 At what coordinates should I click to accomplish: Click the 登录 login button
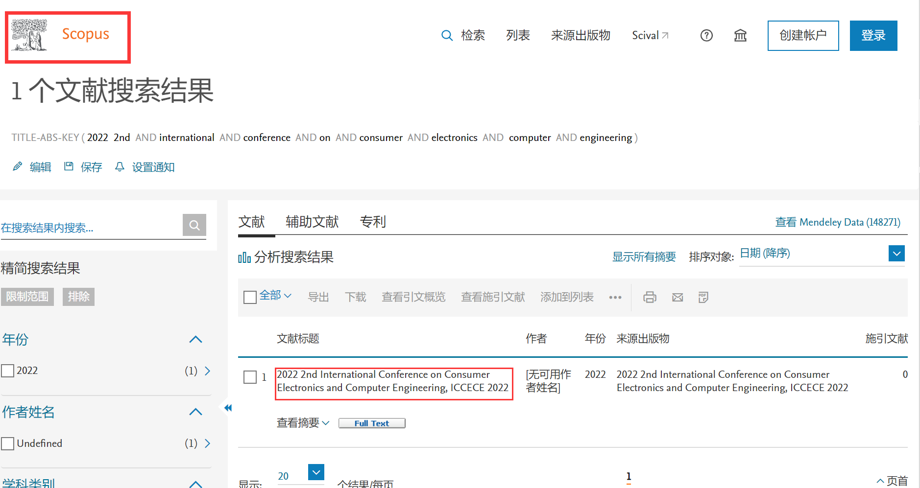coord(873,35)
